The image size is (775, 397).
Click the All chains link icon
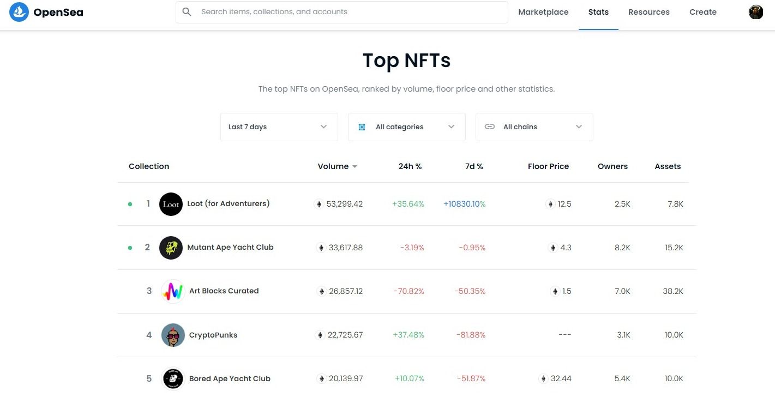click(x=490, y=127)
